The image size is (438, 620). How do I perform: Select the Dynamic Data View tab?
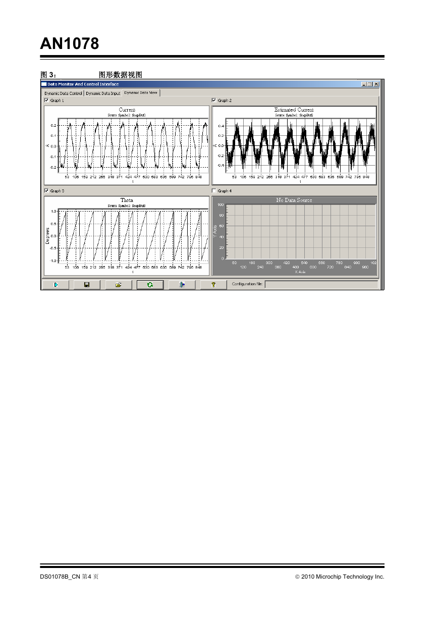141,92
